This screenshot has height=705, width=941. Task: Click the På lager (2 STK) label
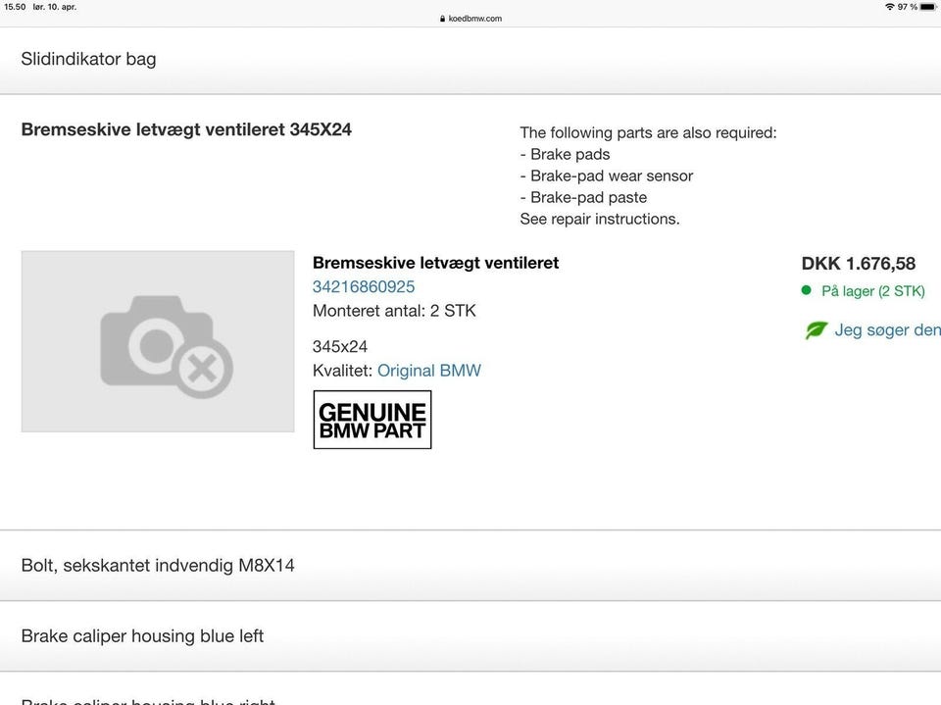click(872, 291)
